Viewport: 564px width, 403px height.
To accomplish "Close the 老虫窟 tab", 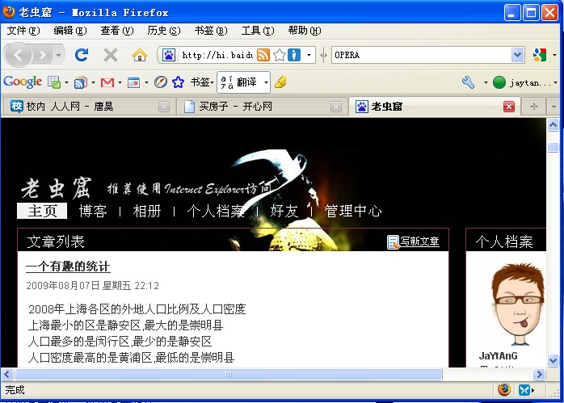I will coord(509,107).
